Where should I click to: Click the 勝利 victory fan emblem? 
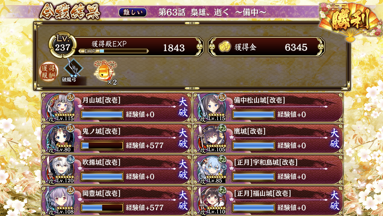coord(350,21)
